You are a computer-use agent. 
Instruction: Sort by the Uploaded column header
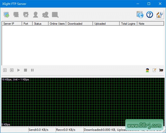click(x=106, y=24)
